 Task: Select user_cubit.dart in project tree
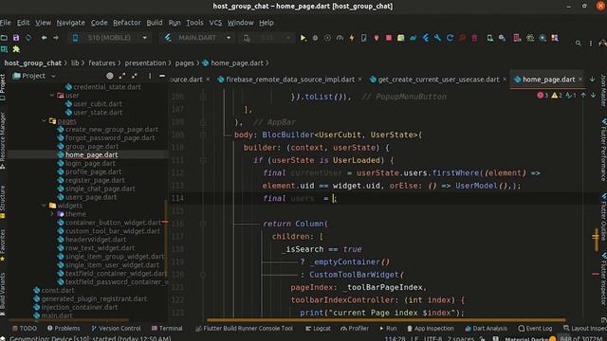coord(97,103)
